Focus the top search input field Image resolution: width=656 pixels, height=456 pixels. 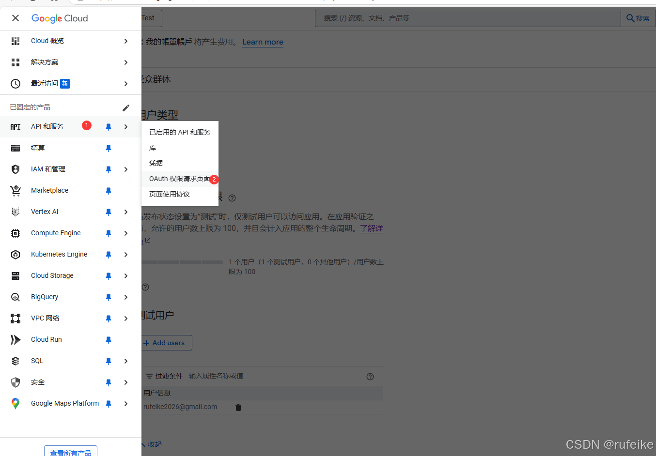pyautogui.click(x=468, y=18)
